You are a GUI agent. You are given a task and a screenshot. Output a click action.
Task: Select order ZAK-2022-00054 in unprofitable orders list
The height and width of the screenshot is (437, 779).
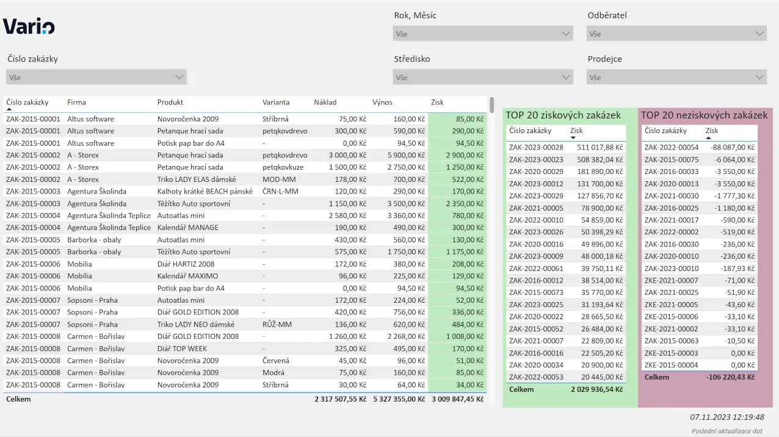click(672, 148)
